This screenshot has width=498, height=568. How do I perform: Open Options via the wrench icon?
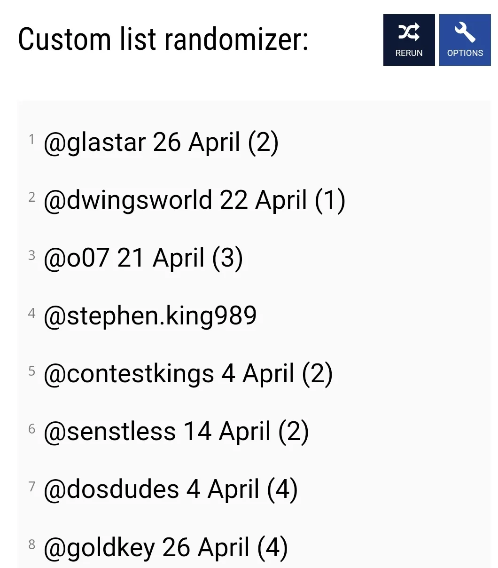pyautogui.click(x=465, y=32)
